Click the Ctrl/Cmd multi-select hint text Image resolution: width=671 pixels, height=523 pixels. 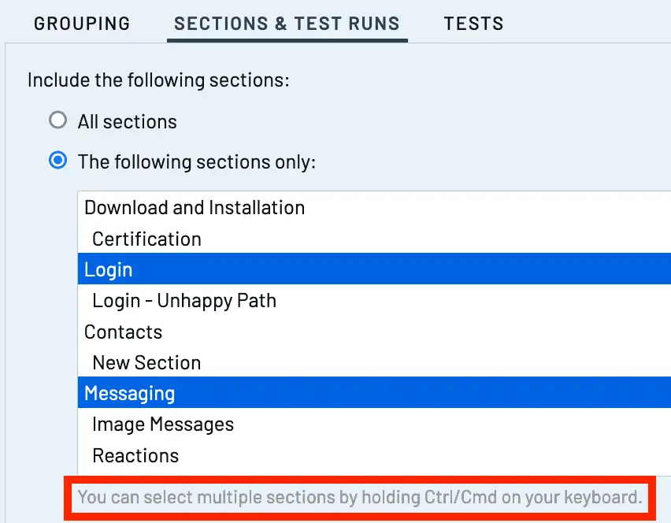click(360, 497)
